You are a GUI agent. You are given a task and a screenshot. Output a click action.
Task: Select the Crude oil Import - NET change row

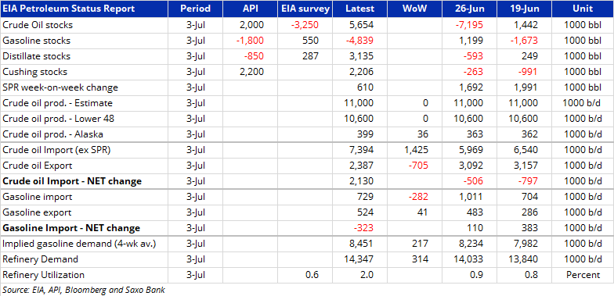tap(307, 181)
